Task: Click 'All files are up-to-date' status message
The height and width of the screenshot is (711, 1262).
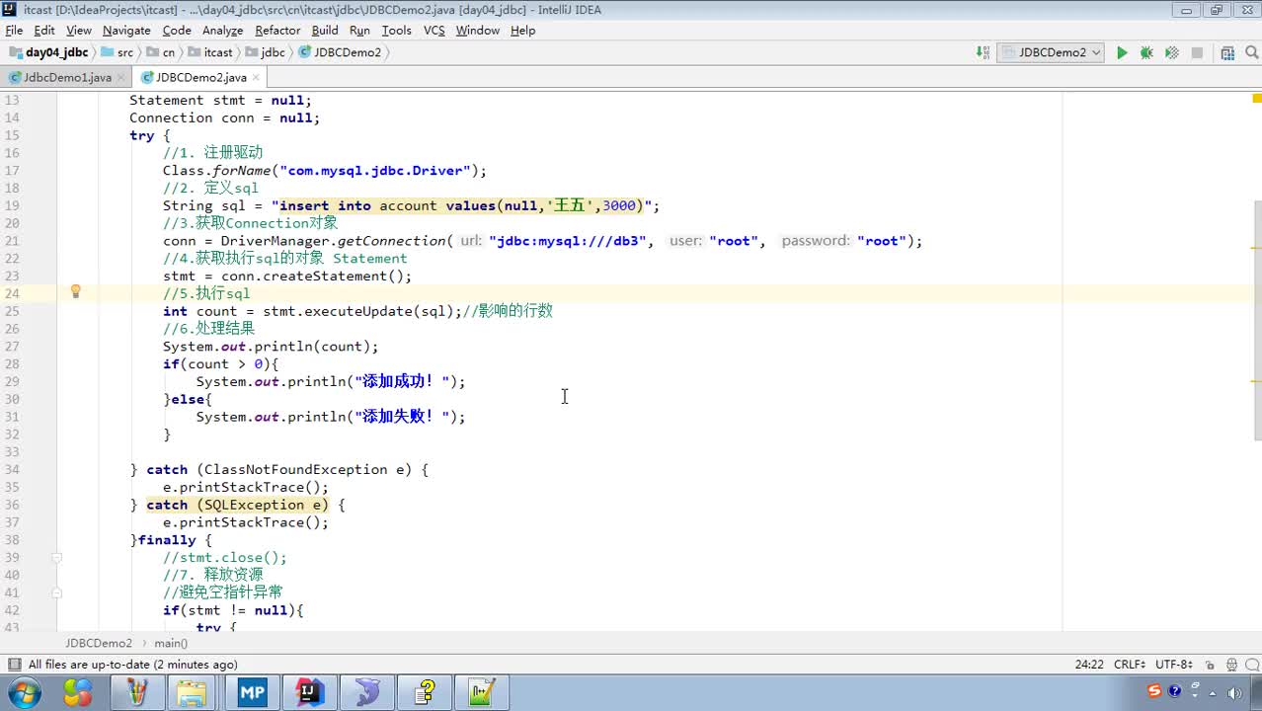Action: coord(132,665)
